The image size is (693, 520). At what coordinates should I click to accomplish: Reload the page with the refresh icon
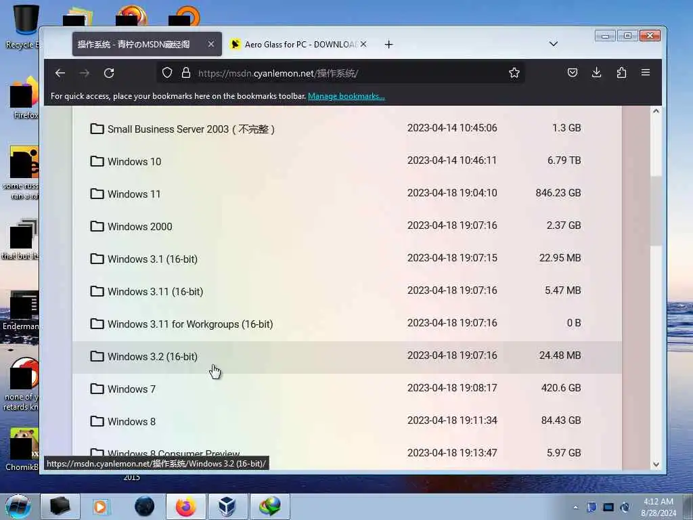click(109, 73)
